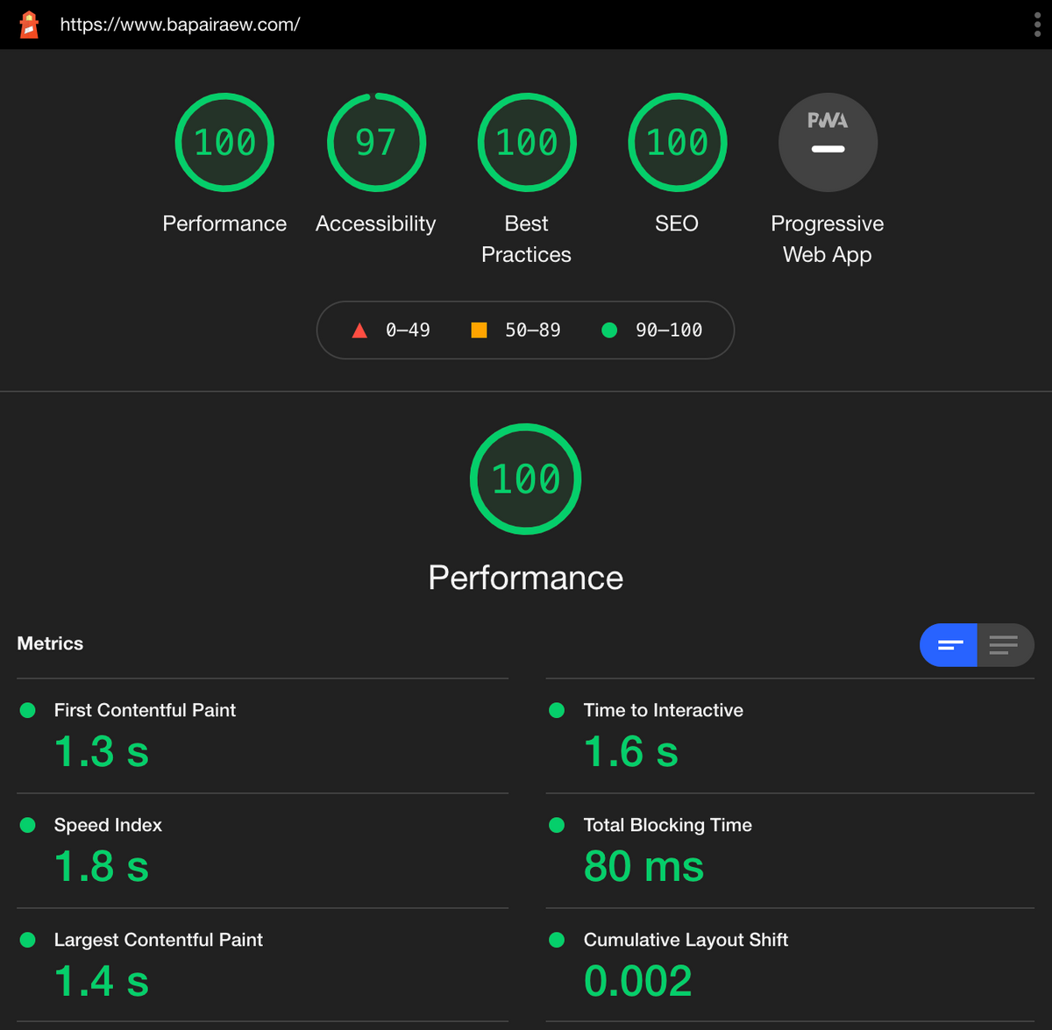
Task: Expand the Cumulative Layout Shift metric
Action: pyautogui.click(x=686, y=940)
